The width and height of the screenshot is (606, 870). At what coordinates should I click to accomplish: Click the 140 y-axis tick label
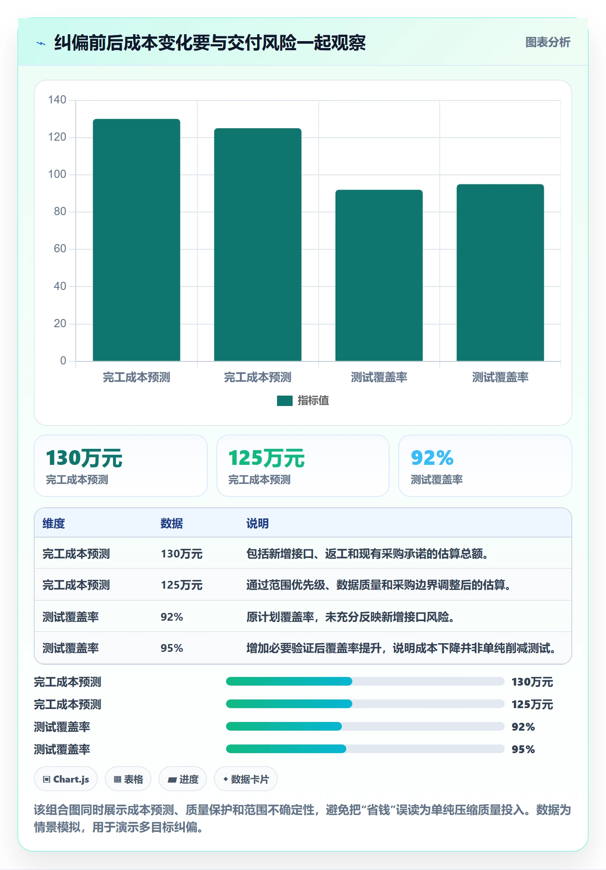pyautogui.click(x=57, y=100)
